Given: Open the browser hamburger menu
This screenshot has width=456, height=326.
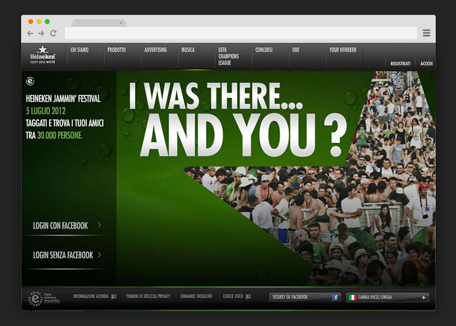Looking at the screenshot, I should point(426,33).
